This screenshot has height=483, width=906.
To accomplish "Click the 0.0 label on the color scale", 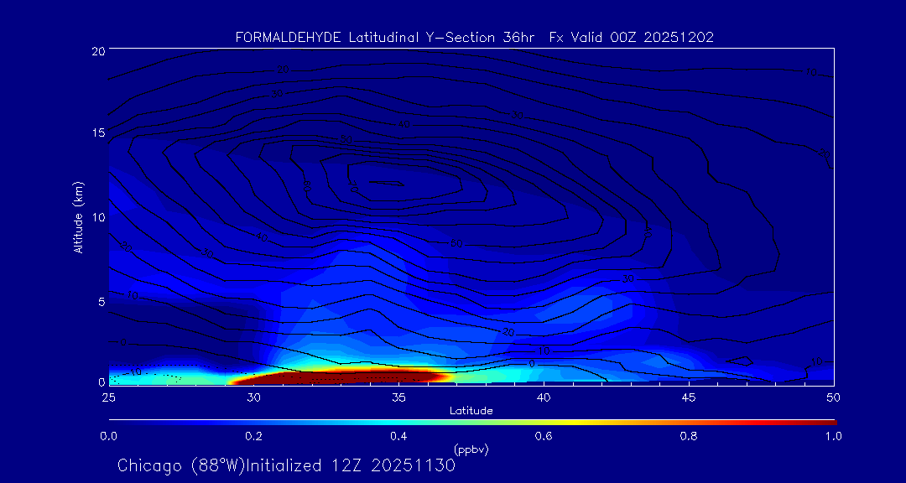I will pyautogui.click(x=108, y=436).
